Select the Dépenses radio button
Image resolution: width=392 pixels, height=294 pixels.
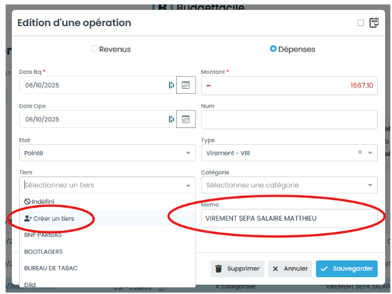273,49
